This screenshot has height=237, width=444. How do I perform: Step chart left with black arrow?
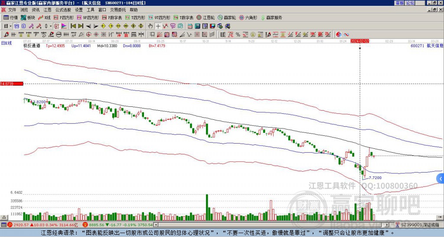[x=88, y=26]
